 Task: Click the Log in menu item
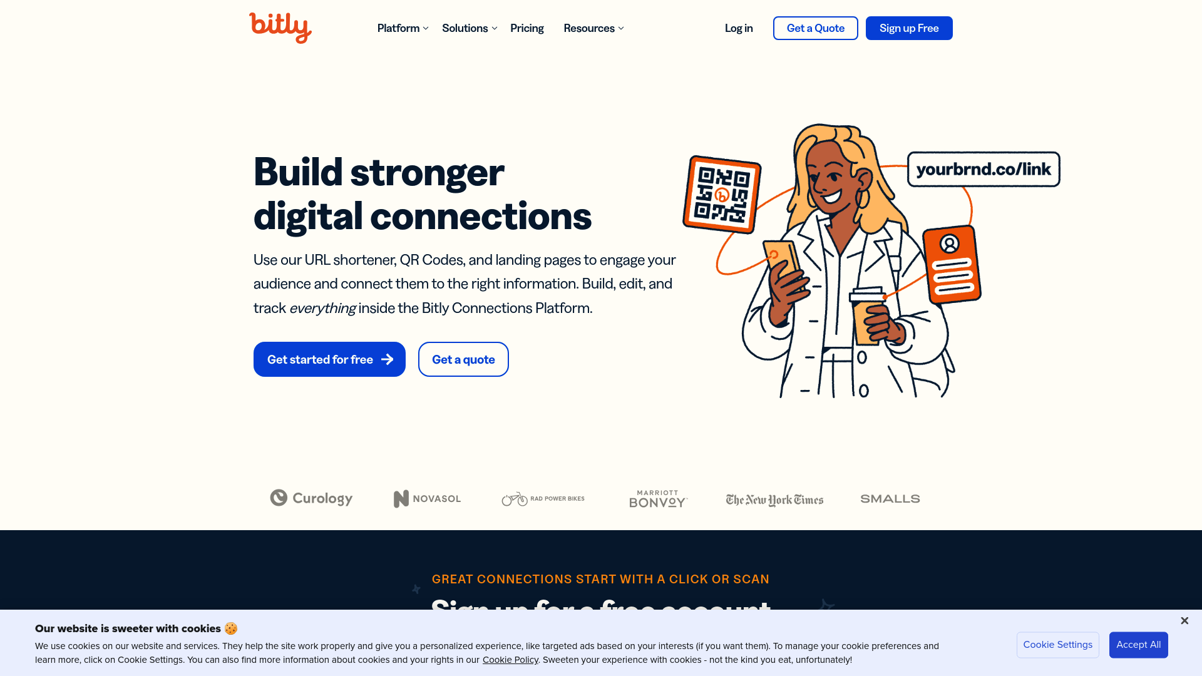pos(739,28)
